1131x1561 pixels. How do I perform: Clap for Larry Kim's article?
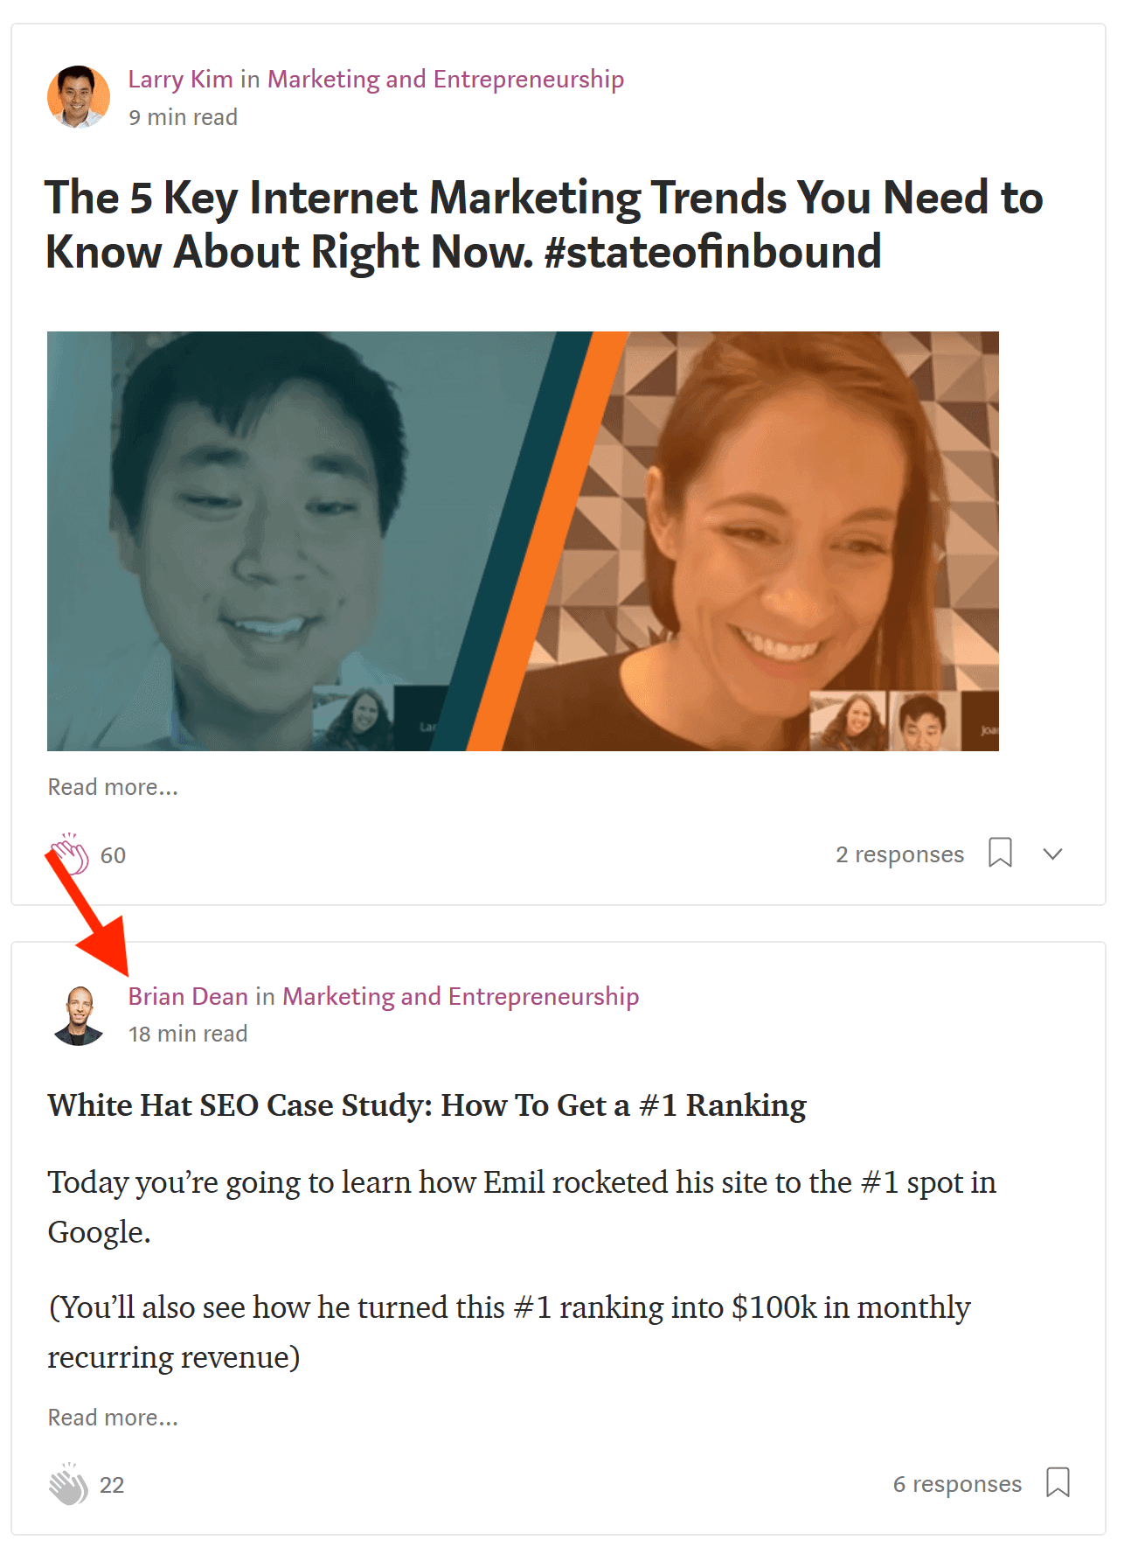point(69,854)
